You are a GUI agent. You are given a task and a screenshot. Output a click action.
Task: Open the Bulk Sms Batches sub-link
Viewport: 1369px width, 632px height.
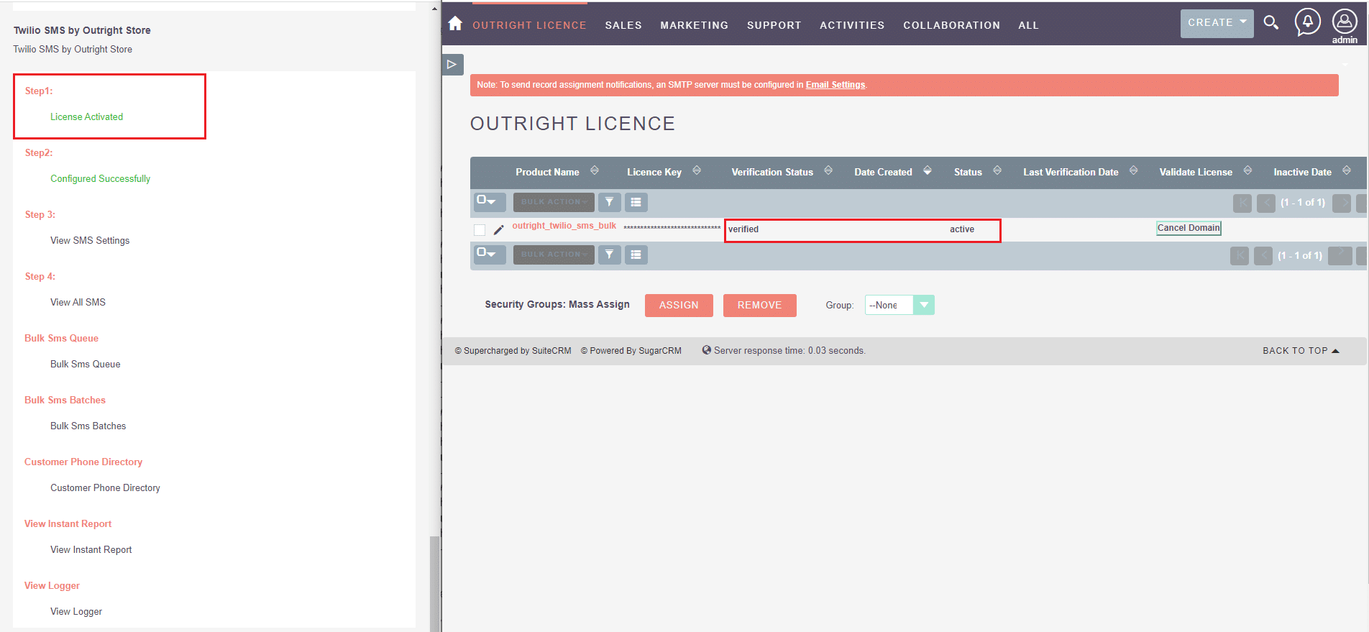click(88, 426)
